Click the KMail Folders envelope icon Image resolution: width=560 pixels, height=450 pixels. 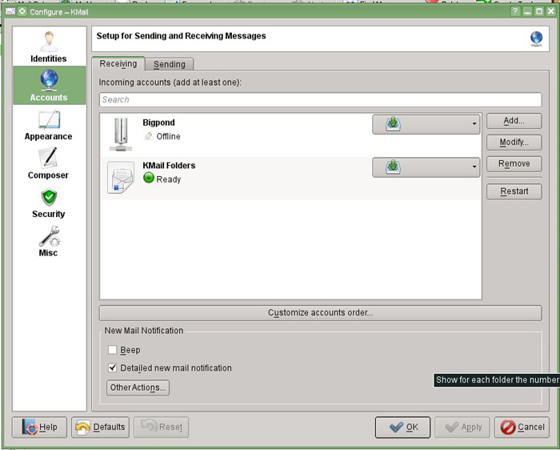click(121, 178)
